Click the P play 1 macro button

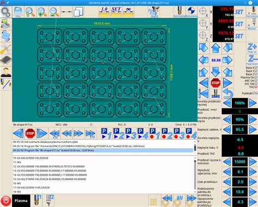(107, 134)
